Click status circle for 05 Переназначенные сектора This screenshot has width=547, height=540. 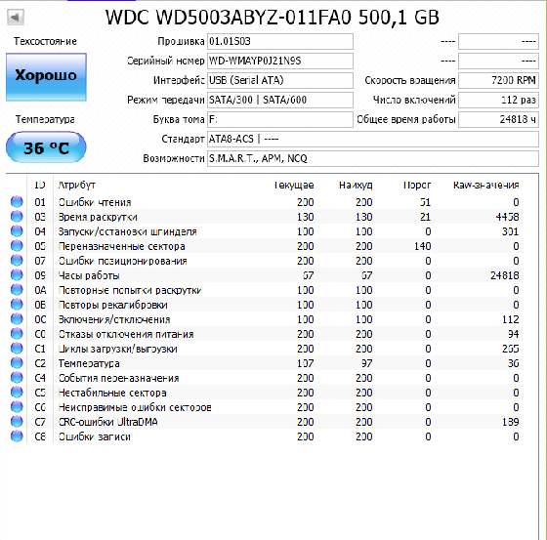coord(17,246)
